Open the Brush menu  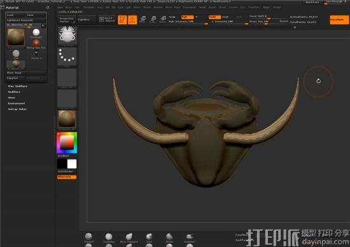pyautogui.click(x=69, y=8)
